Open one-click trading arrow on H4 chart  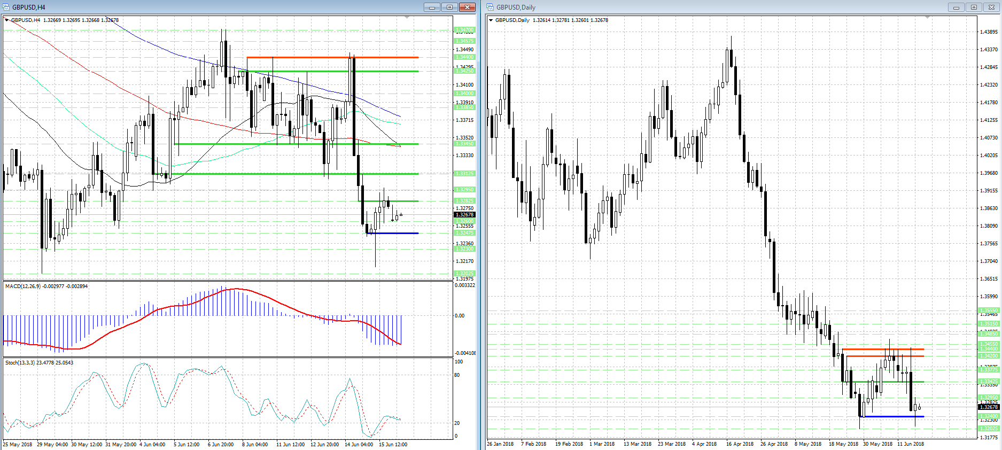click(x=7, y=20)
